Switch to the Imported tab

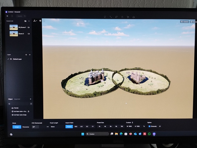[x=17, y=99]
